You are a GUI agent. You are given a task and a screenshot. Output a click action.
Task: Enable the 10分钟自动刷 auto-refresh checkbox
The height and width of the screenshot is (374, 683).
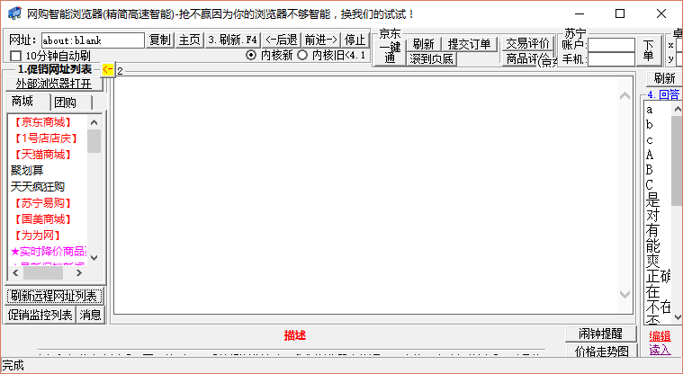[15, 56]
